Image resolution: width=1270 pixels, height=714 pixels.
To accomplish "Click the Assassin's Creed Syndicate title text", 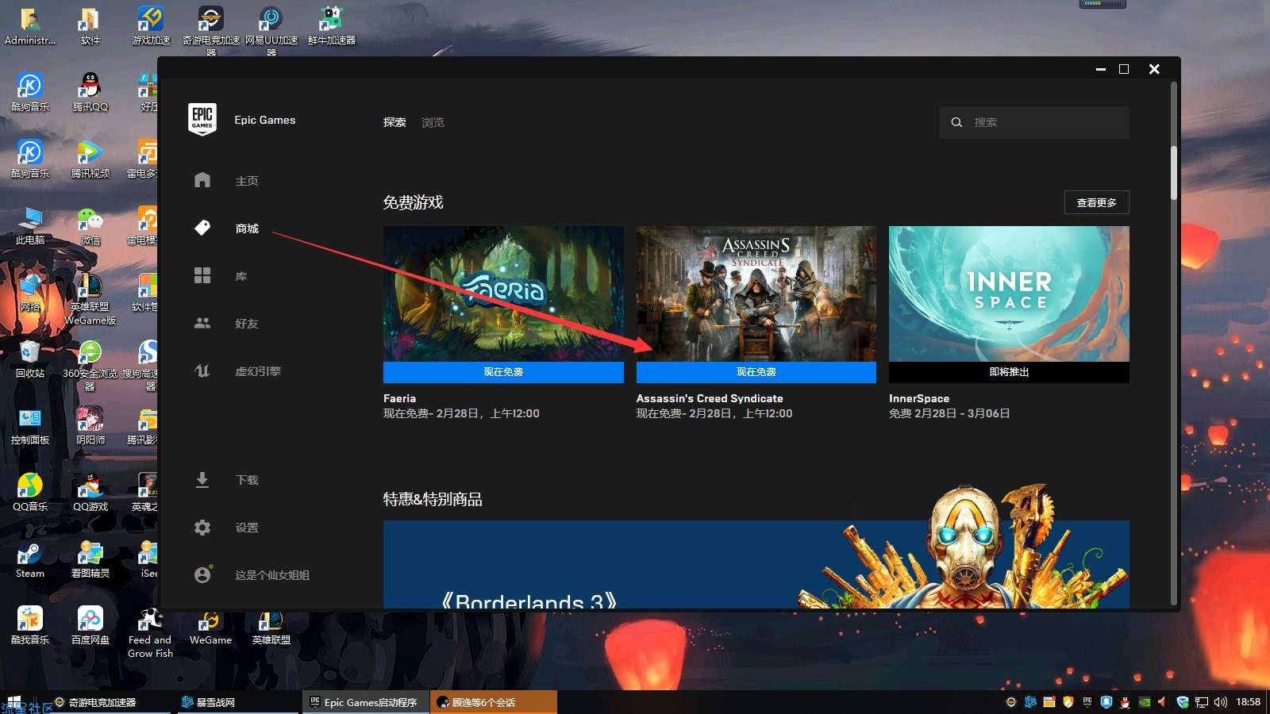I will (x=710, y=398).
